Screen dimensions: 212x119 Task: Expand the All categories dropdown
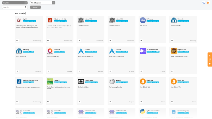coord(42,3)
